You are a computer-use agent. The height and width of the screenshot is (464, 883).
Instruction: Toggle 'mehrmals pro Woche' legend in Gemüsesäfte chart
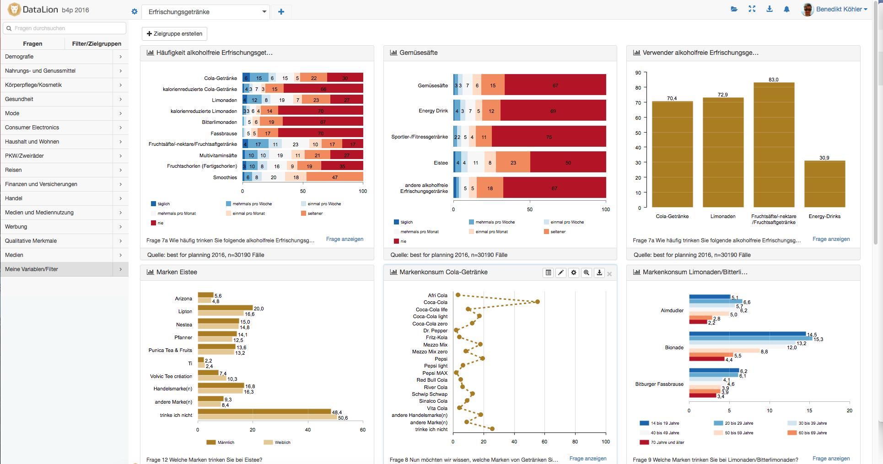coord(492,222)
